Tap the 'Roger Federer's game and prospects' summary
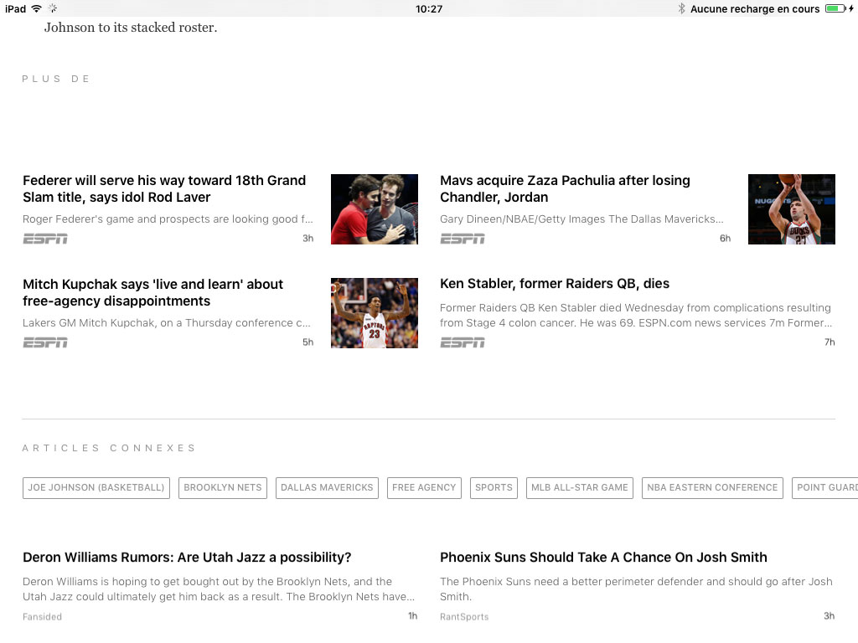The image size is (858, 643). pos(168,219)
